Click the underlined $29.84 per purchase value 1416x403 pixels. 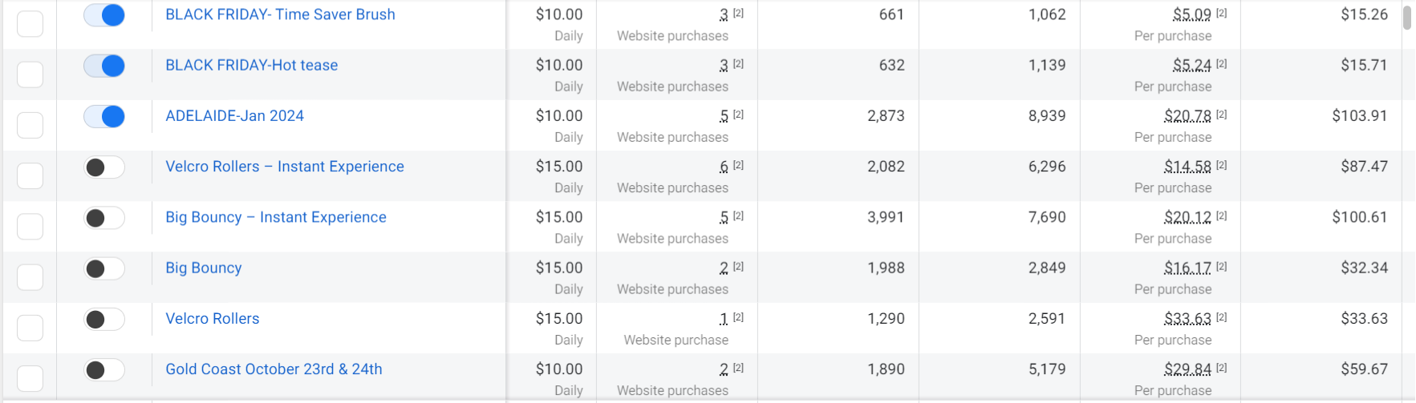[1187, 369]
